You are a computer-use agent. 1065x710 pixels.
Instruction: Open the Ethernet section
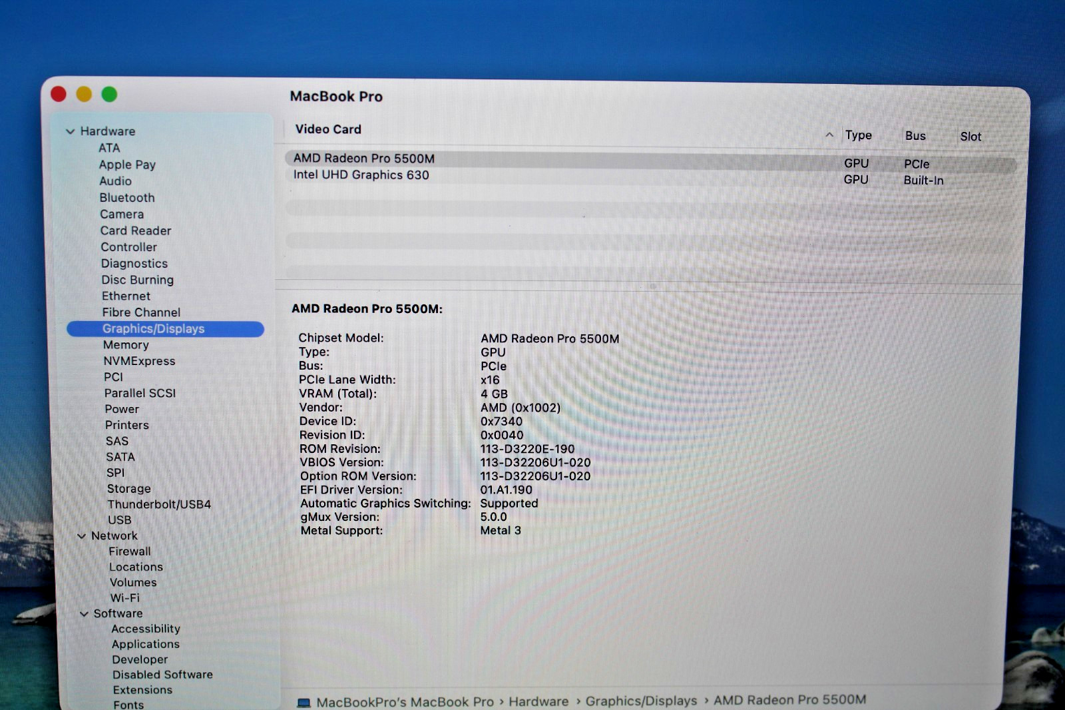point(126,296)
